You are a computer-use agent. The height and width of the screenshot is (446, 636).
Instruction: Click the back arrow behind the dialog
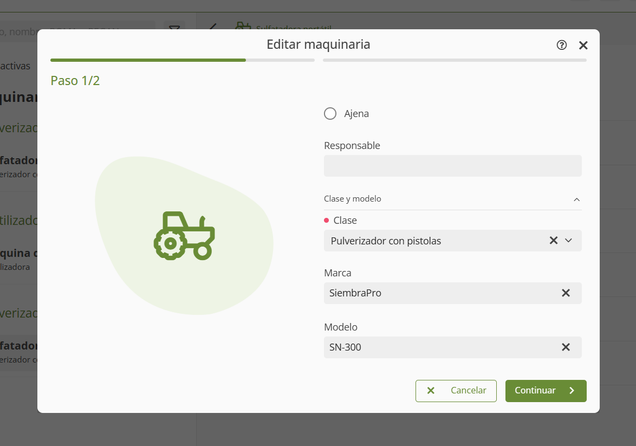click(212, 27)
